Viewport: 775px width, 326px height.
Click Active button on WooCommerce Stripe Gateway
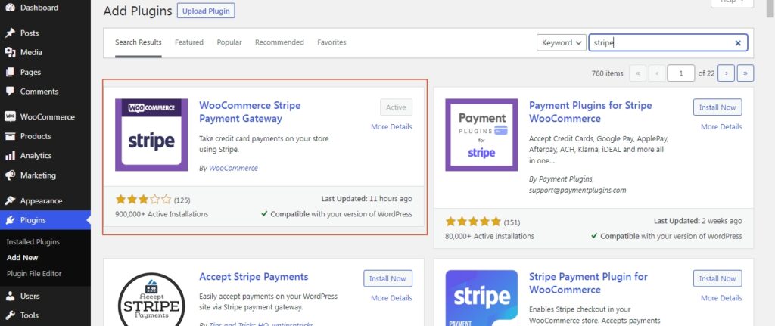tap(396, 107)
